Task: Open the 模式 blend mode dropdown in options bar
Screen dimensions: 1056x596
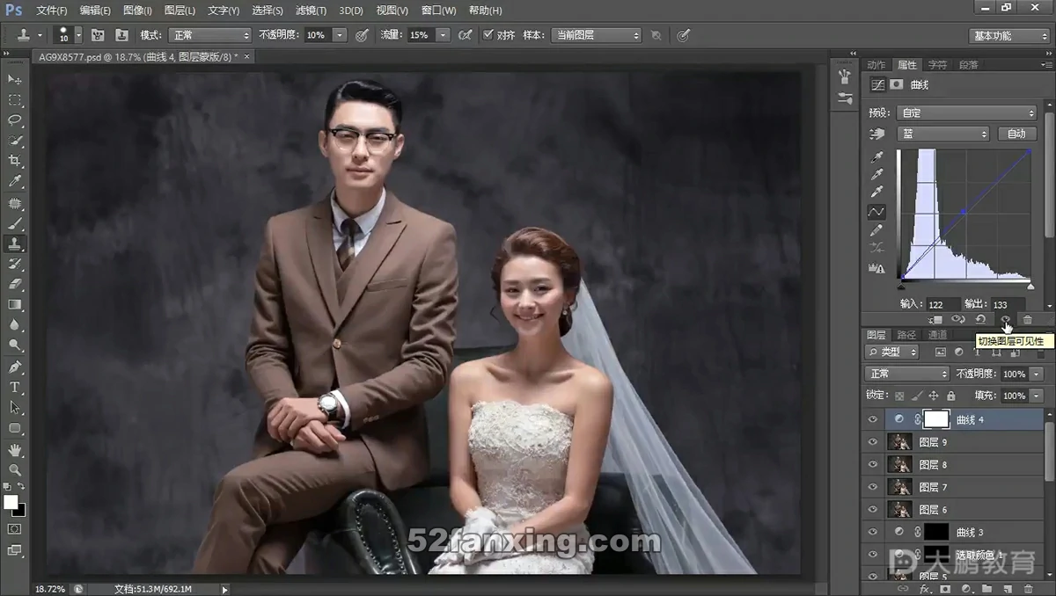Action: pyautogui.click(x=210, y=35)
